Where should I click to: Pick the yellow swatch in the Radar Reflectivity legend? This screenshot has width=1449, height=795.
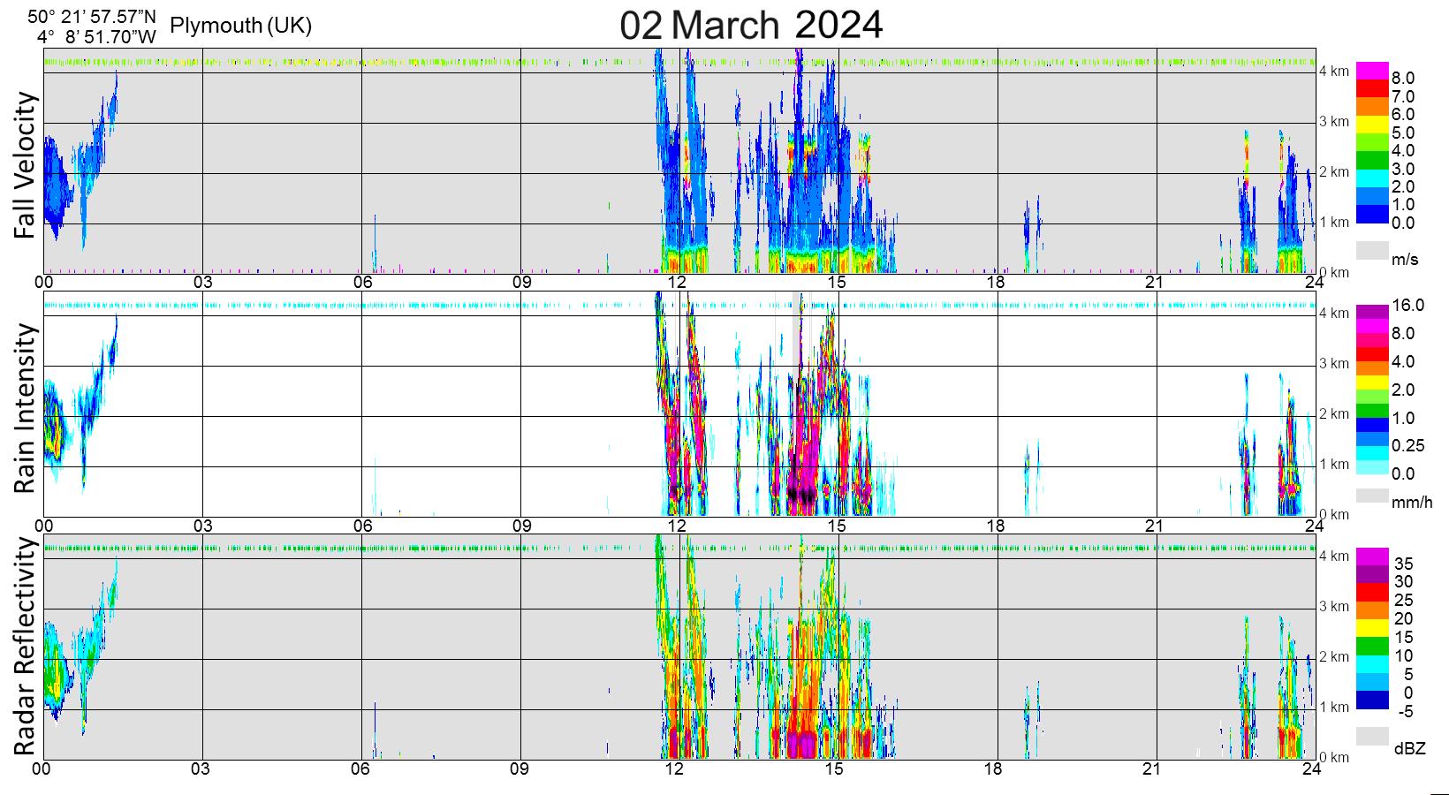pos(1372,628)
